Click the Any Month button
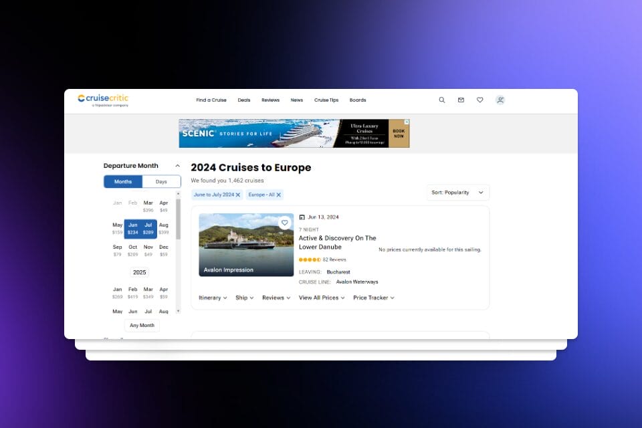The image size is (642, 428). click(142, 325)
